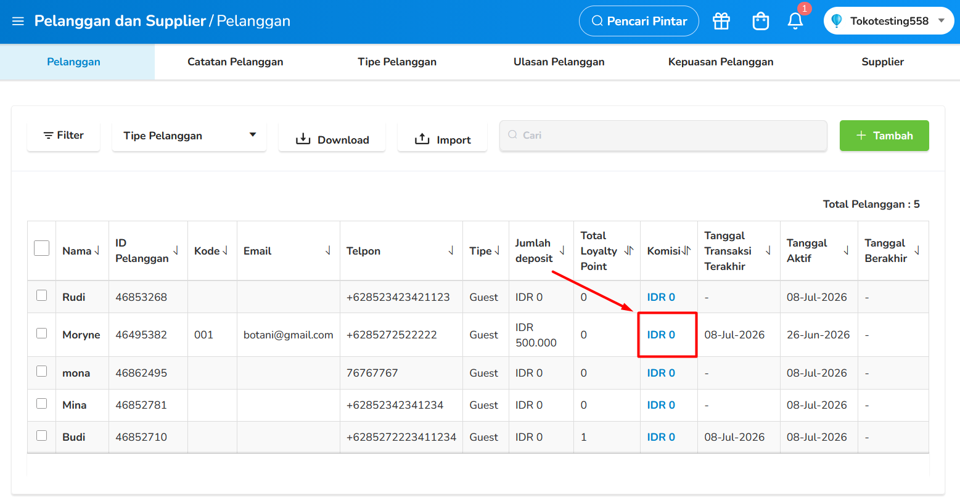Screen dimensions: 960x503
Task: Tick the checkbox for Budi
Action: pyautogui.click(x=41, y=436)
